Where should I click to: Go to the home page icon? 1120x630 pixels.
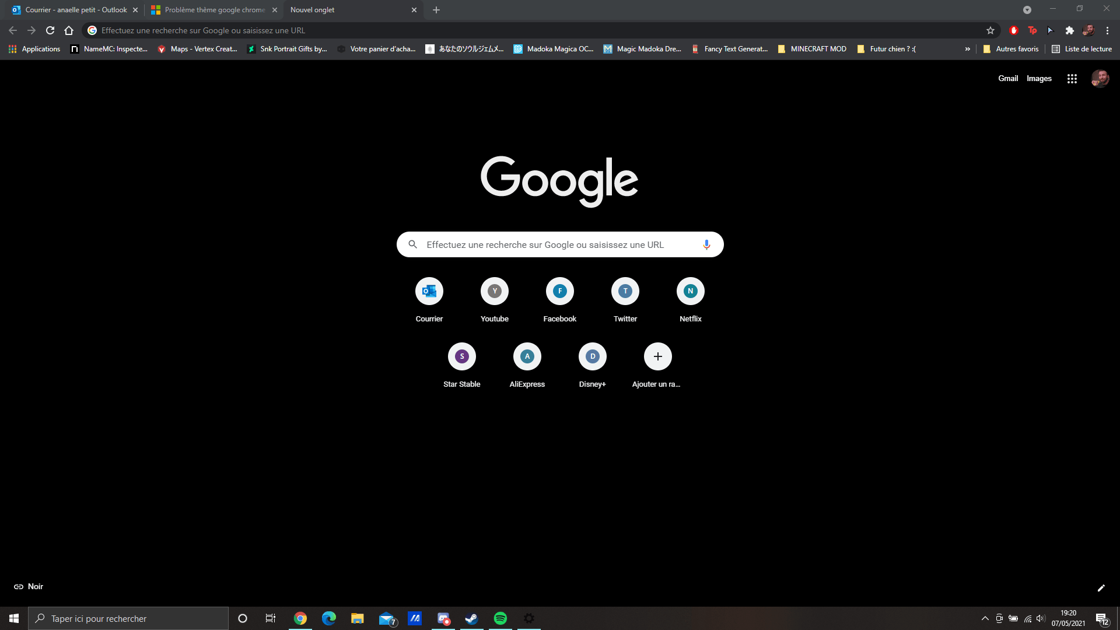tap(69, 30)
